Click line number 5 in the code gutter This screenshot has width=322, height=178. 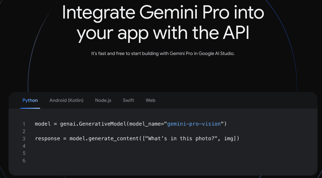[x=24, y=153]
